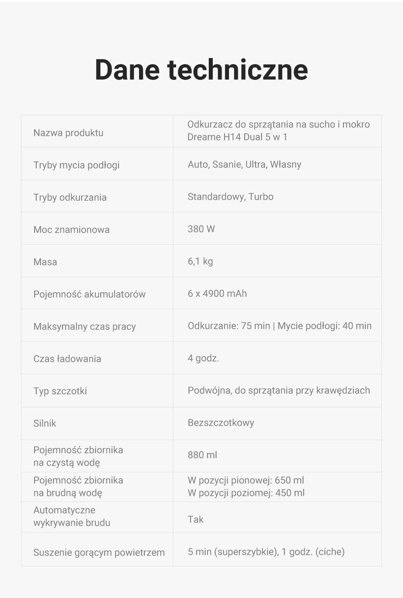
Task: Click the "Maksymalny czas pracy" label
Action: tap(84, 326)
